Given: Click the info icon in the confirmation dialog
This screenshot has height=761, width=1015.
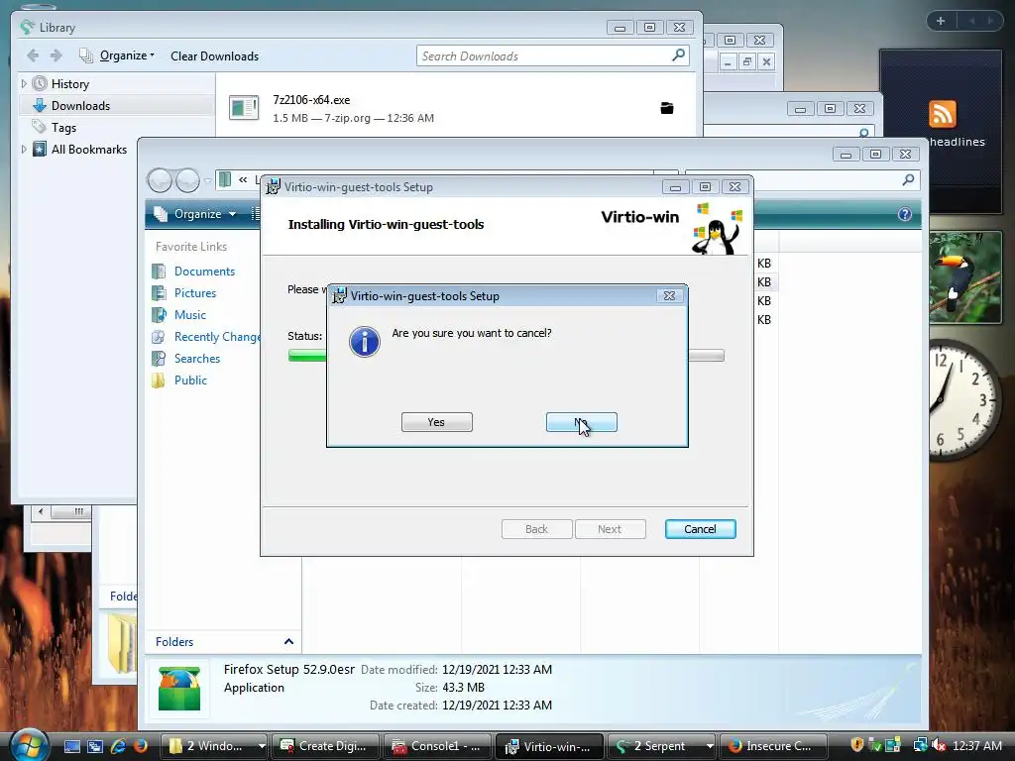Looking at the screenshot, I should 365,341.
